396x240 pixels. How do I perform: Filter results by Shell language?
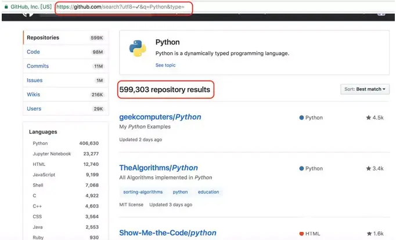coord(66,185)
